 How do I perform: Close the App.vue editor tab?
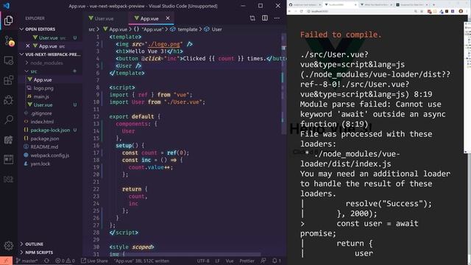click(168, 18)
